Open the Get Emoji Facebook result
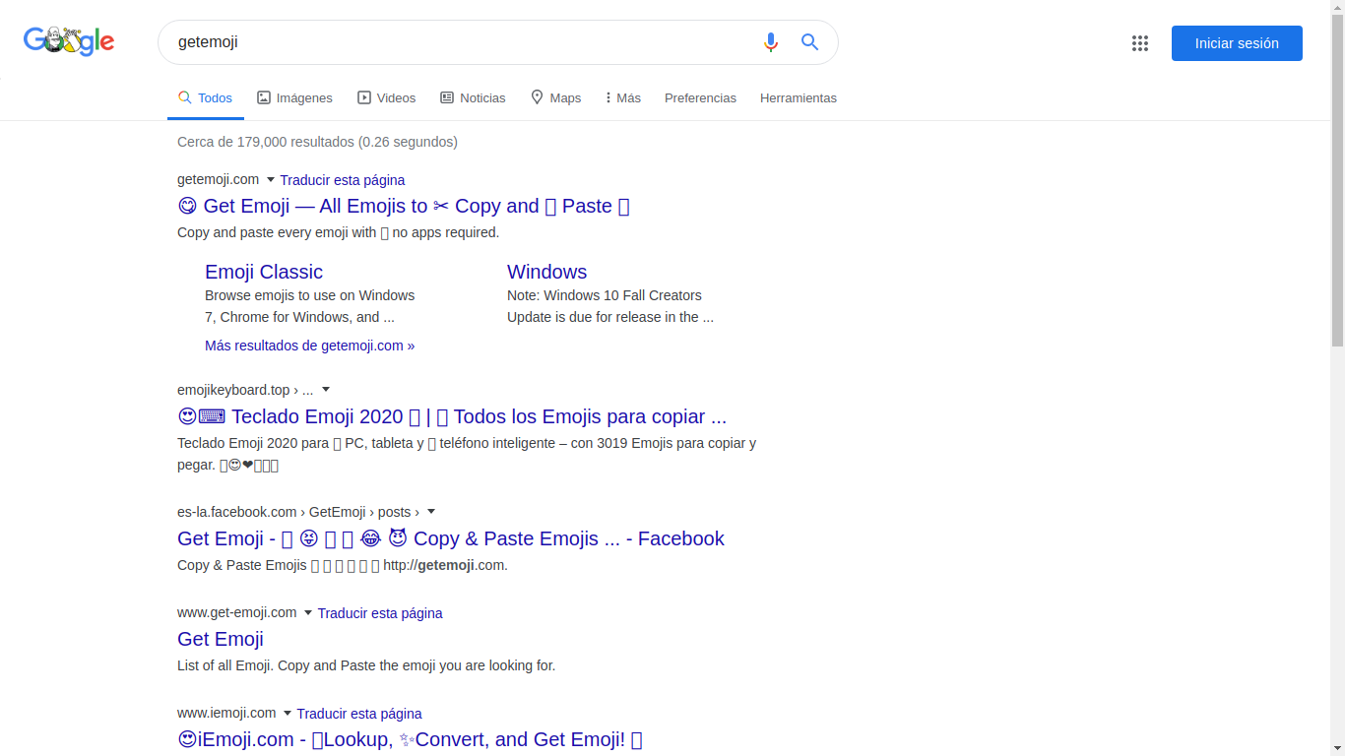Screen dimensions: 1345x756 [451, 538]
